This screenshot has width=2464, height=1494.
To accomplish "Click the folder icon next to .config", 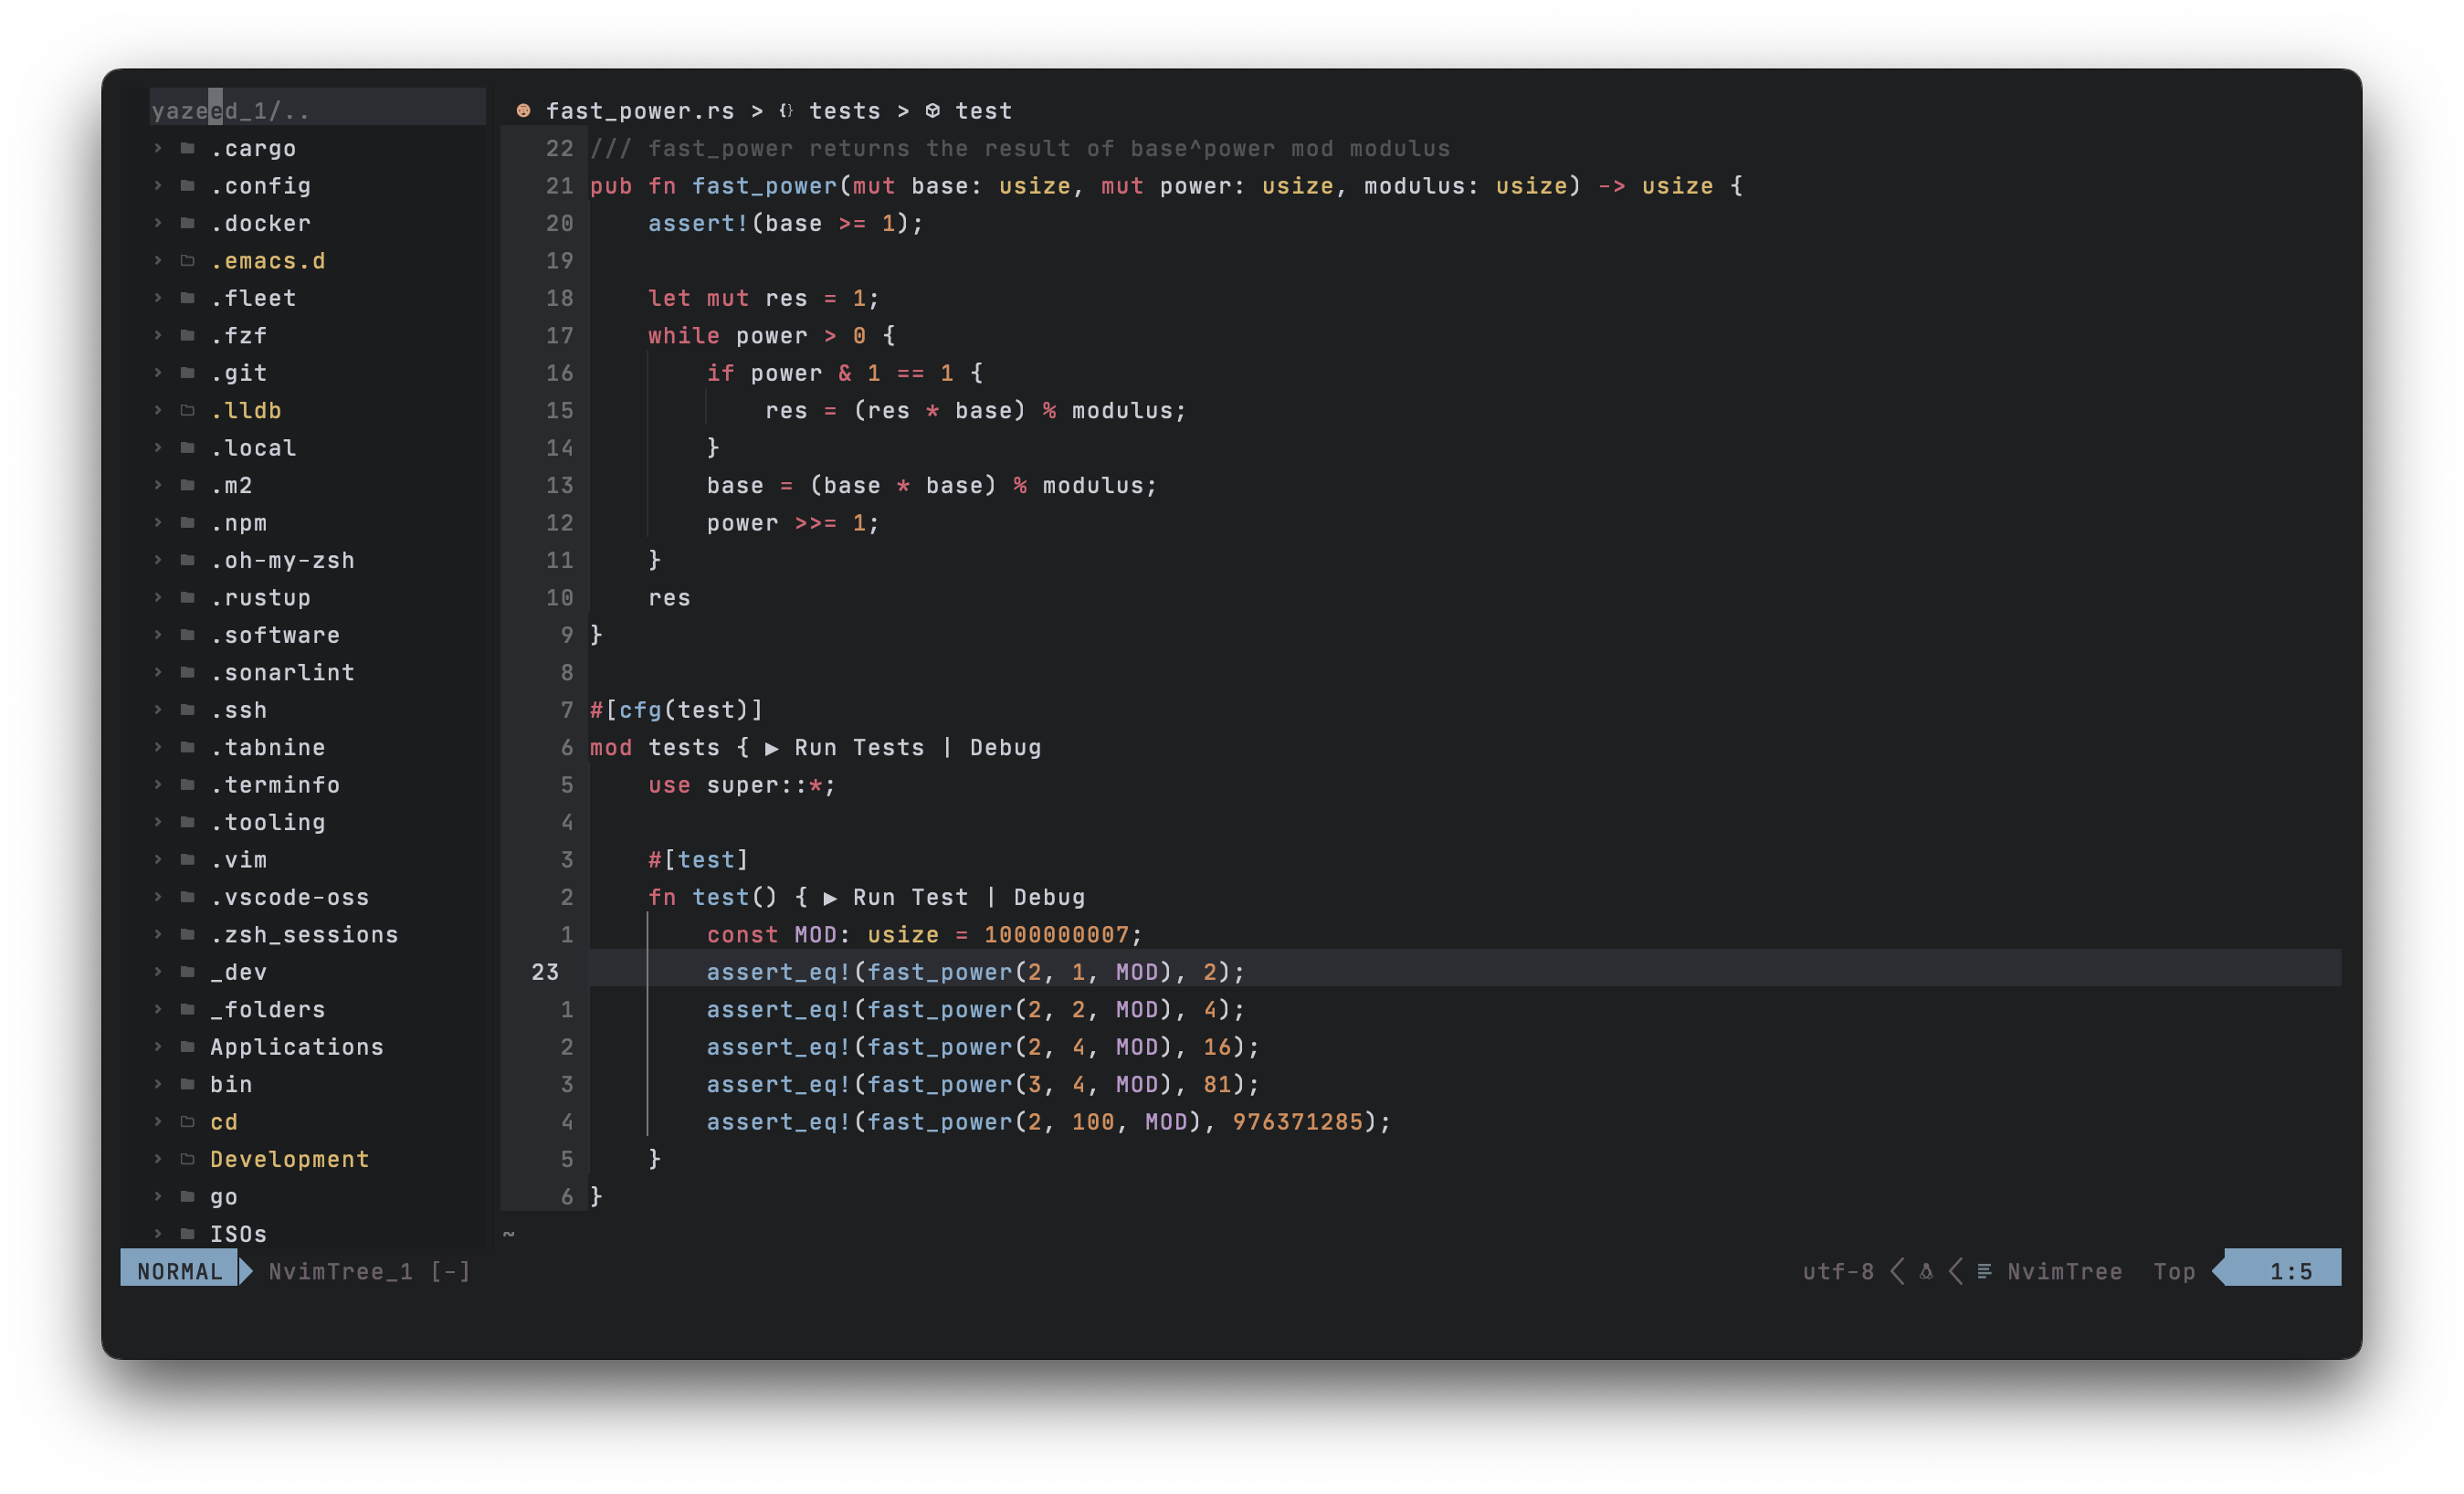I will tap(187, 185).
